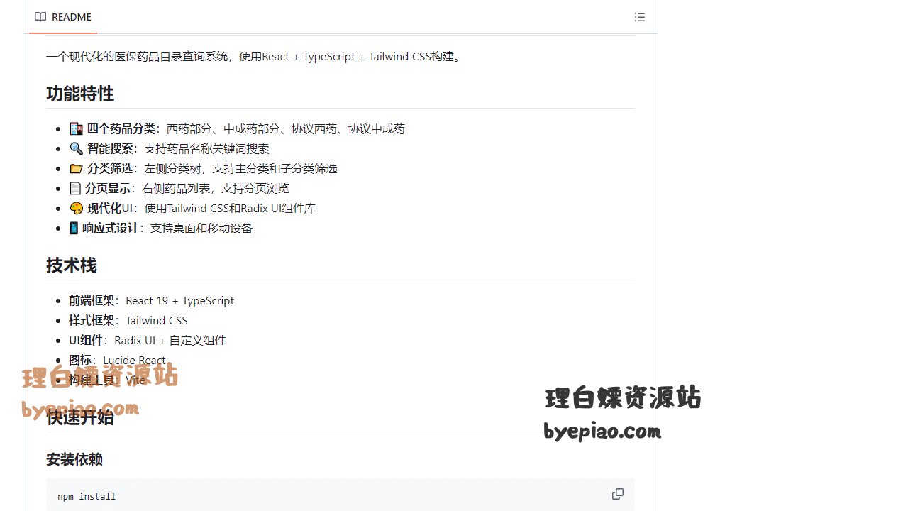This screenshot has width=908, height=511.
Task: Click the npm install code text
Action: pos(87,496)
